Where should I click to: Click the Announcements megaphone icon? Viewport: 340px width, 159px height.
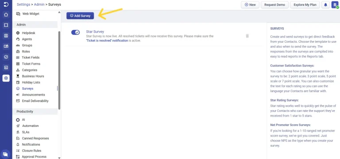click(18, 95)
